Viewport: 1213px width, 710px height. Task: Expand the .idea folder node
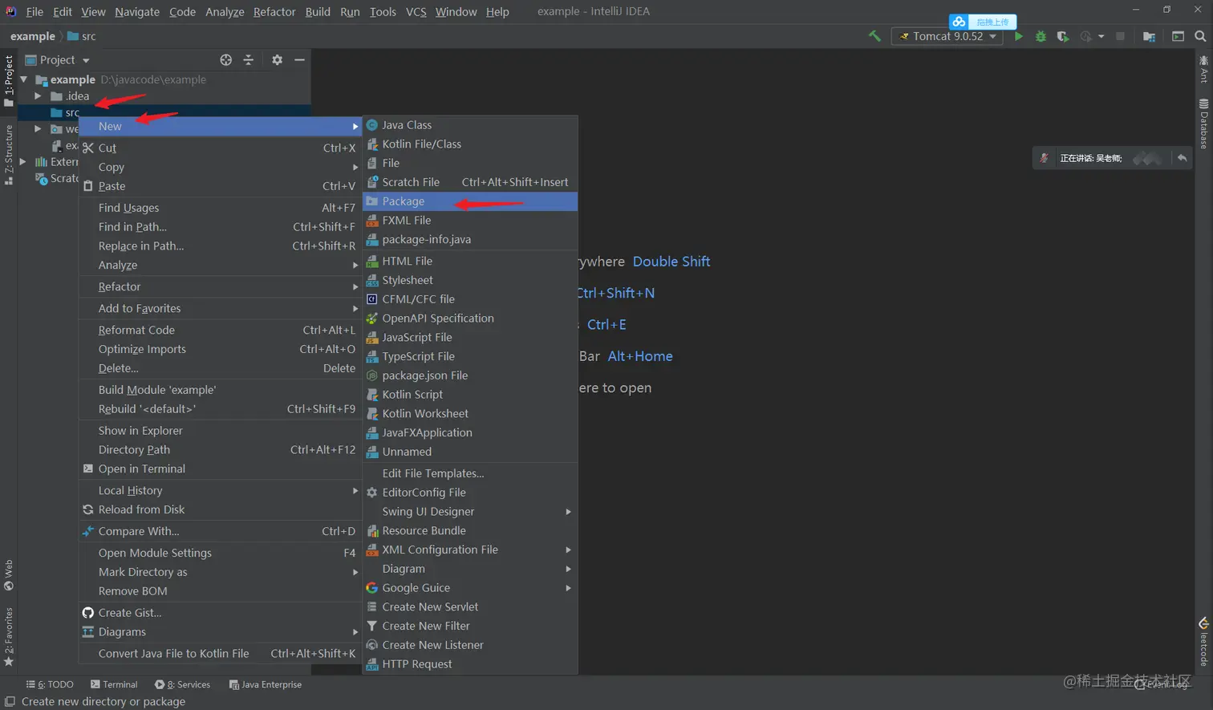tap(38, 96)
